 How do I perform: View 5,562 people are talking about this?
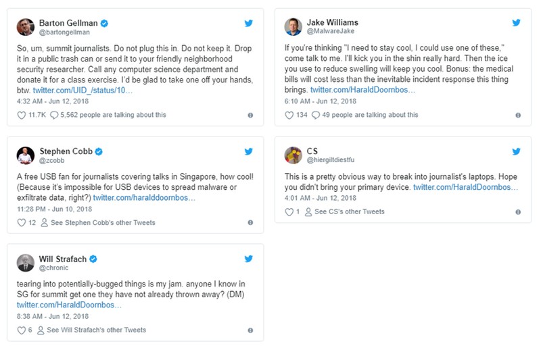click(x=107, y=116)
